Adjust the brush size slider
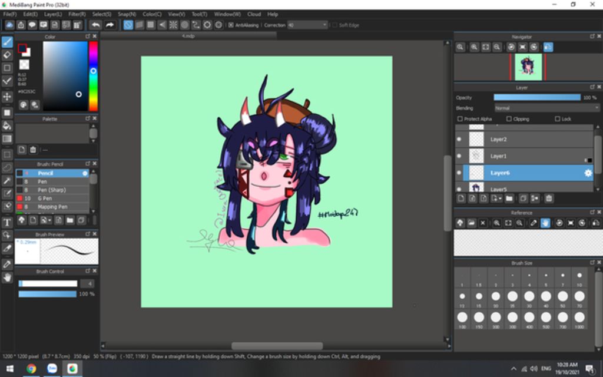The image size is (603, 377). pos(48,284)
